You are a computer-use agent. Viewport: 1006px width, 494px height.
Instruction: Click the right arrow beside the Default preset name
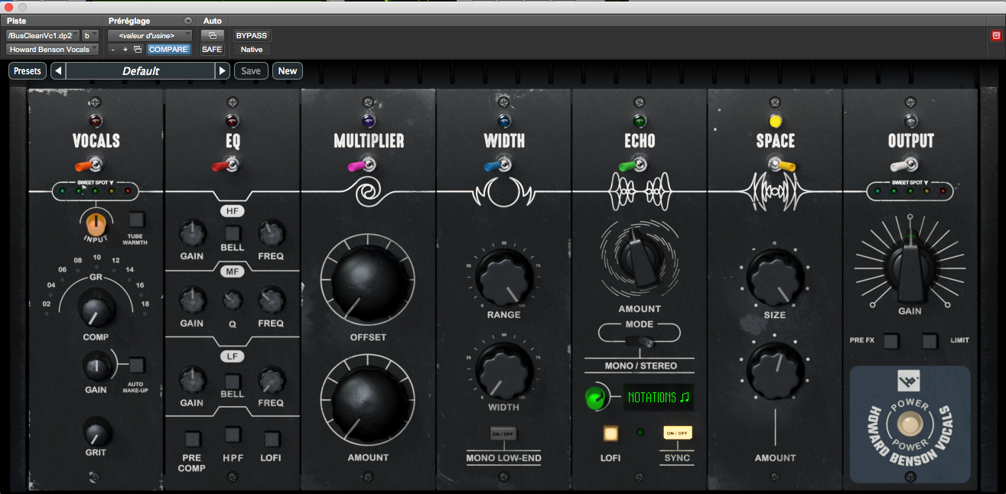click(222, 70)
